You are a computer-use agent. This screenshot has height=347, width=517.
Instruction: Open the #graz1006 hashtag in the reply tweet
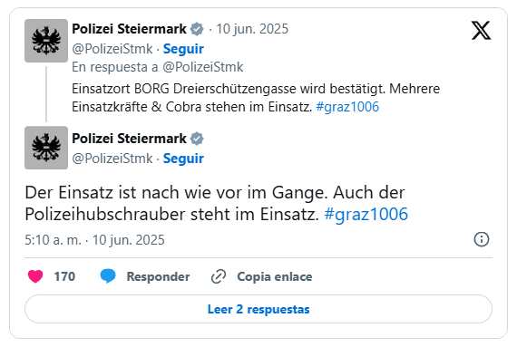[x=347, y=107]
